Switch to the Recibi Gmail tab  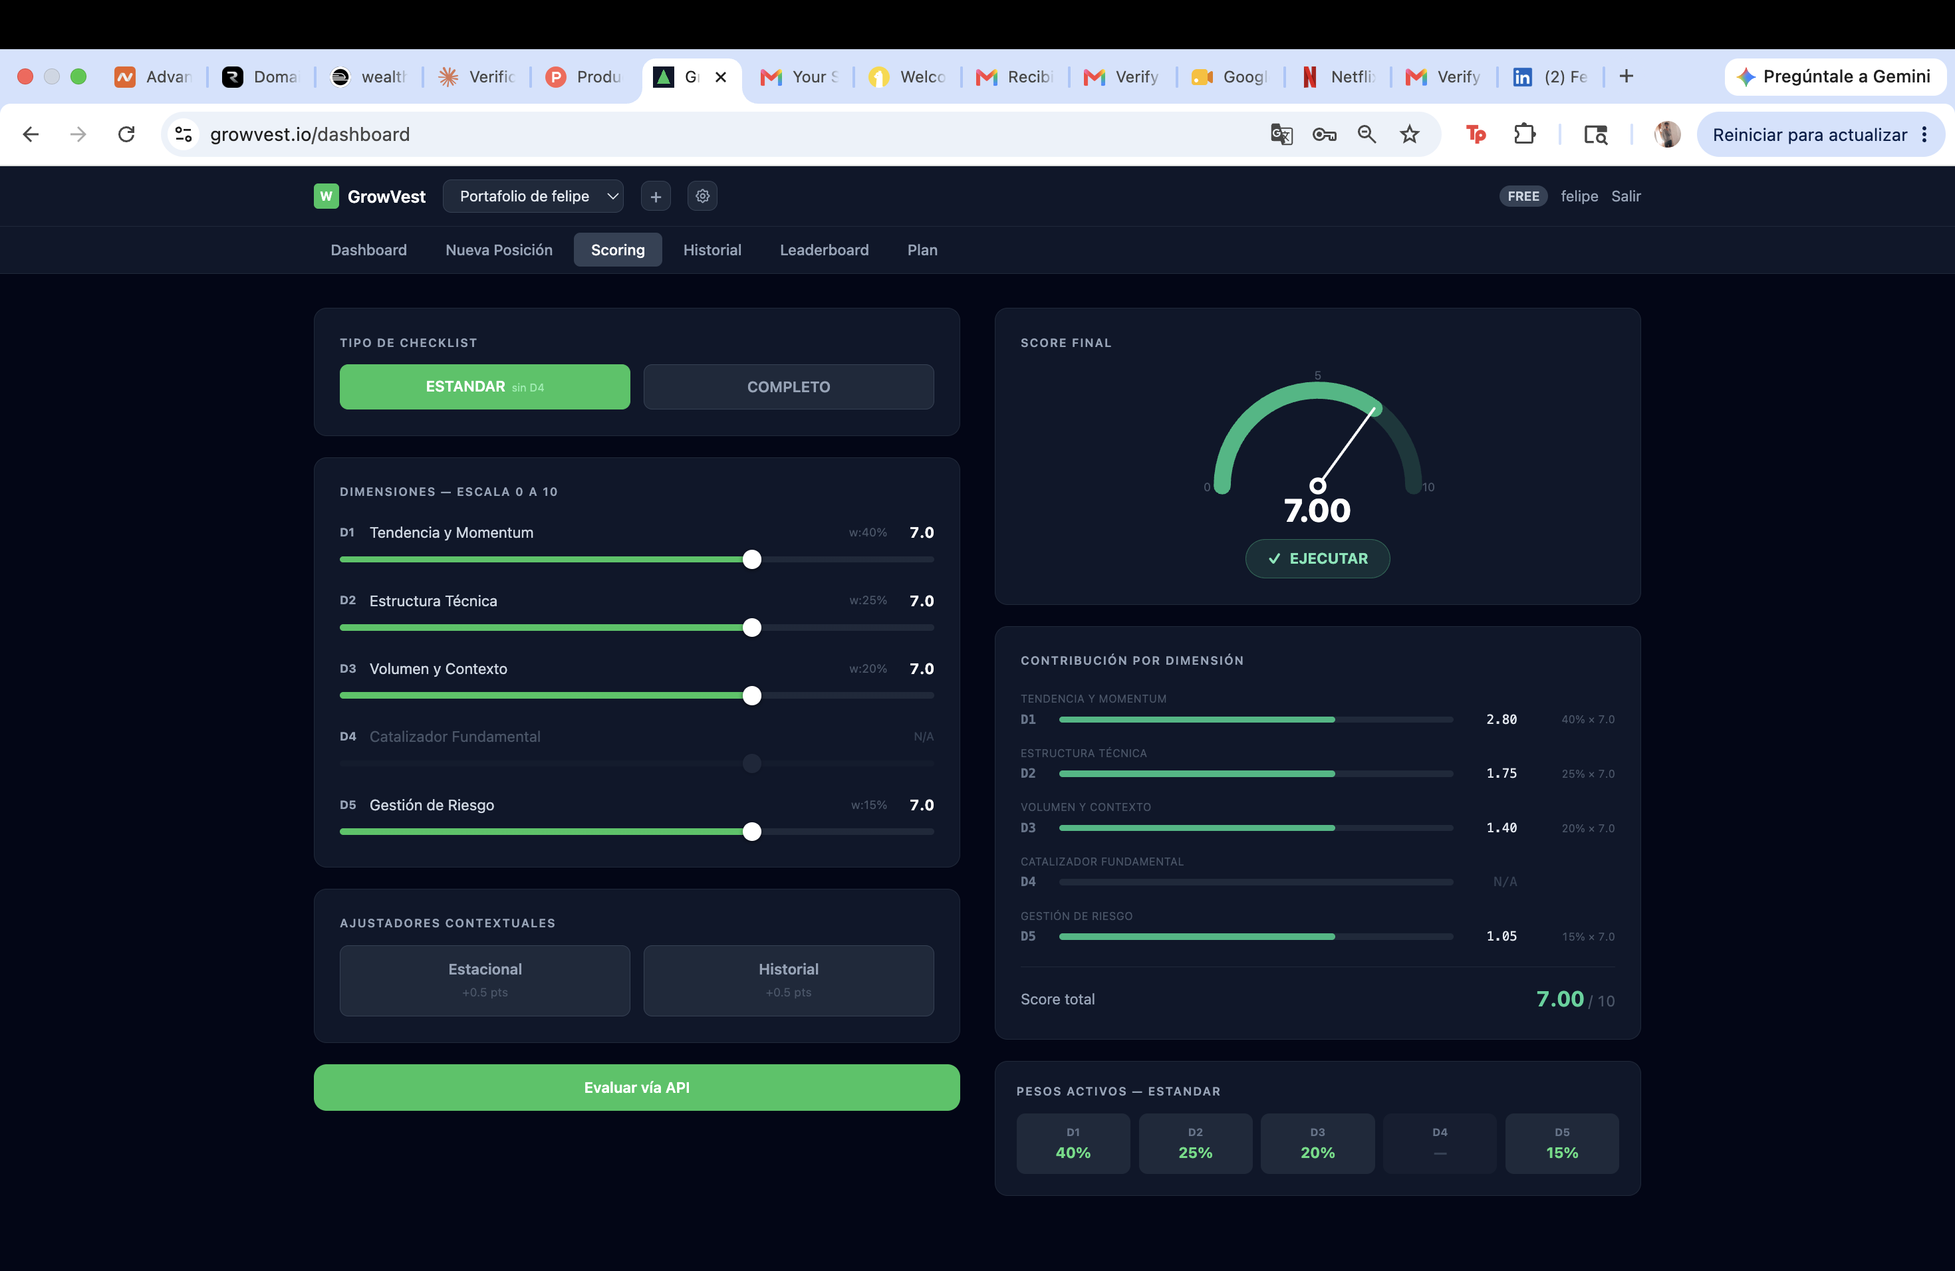pos(1013,76)
